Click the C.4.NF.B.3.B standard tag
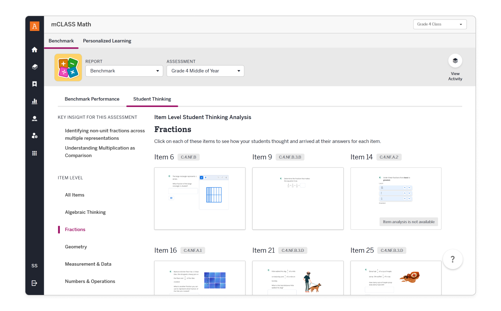Screen dimensions: 501x311 point(290,157)
